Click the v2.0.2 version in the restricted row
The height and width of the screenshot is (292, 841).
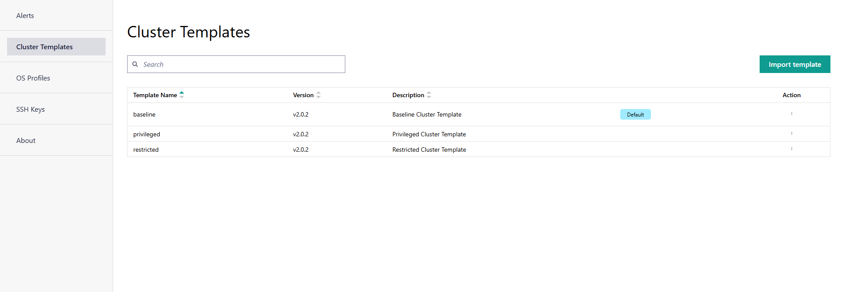tap(301, 150)
